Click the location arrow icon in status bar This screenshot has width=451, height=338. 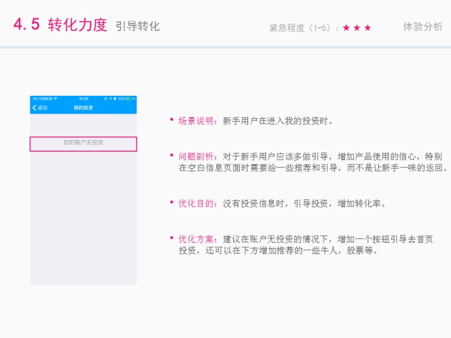coord(110,99)
